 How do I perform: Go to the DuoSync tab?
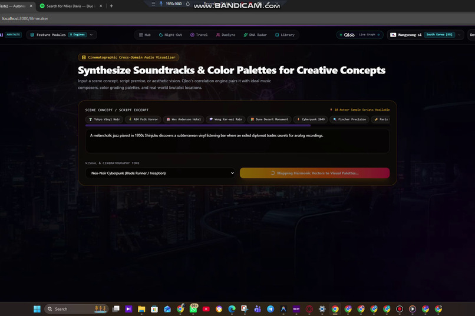coord(226,35)
